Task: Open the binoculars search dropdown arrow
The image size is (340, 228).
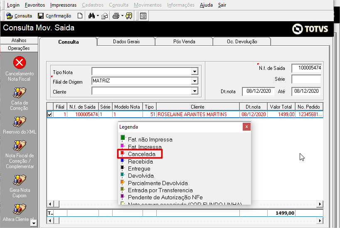Action: (x=98, y=16)
